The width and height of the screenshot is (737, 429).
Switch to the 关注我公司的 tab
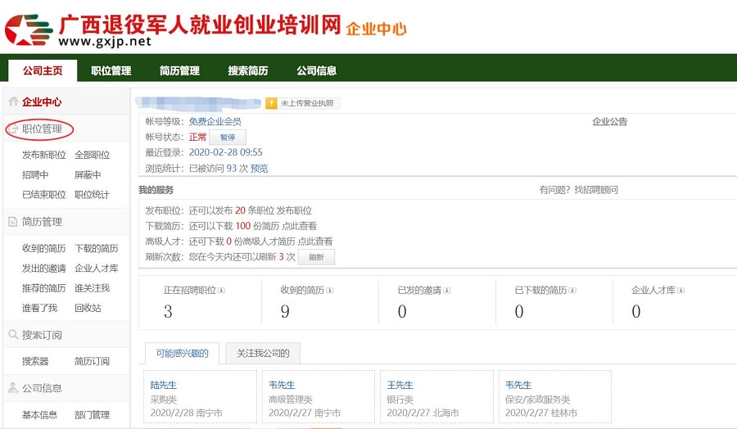click(263, 354)
